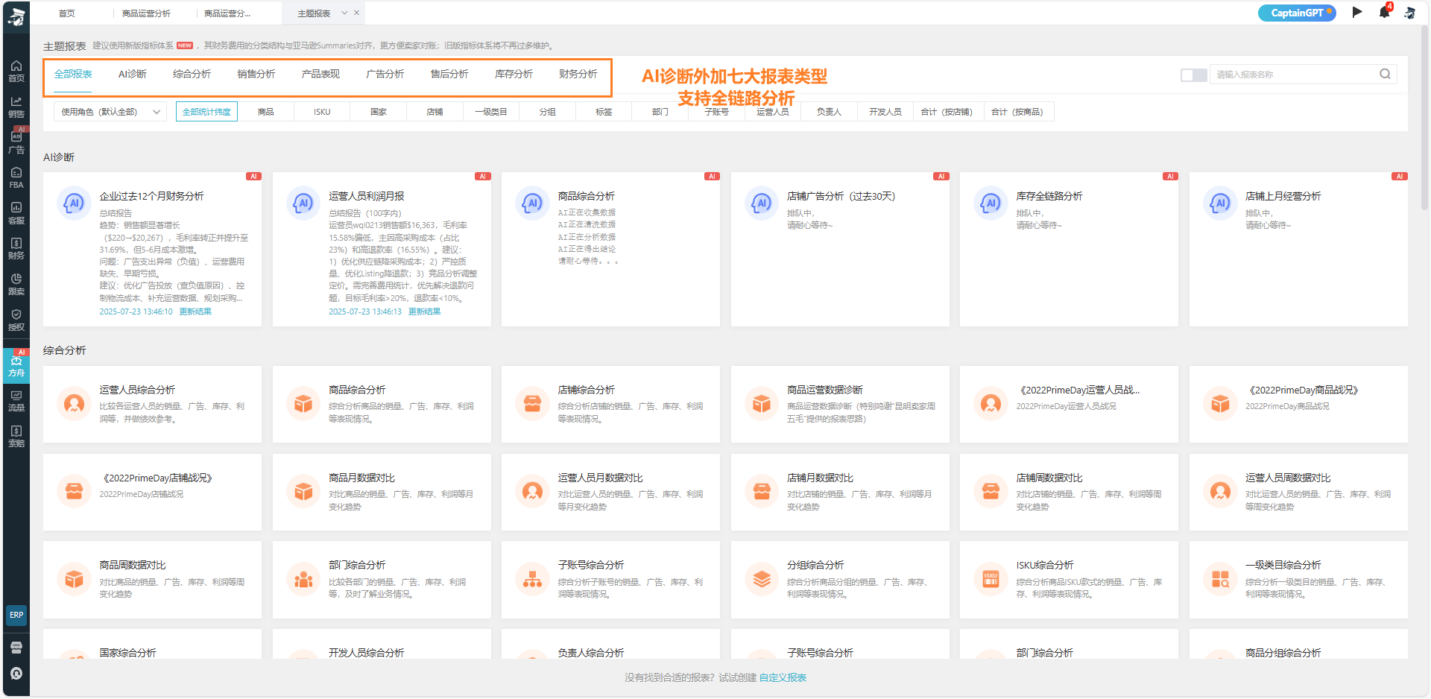Open 运营人员综合分析 report icon
The height and width of the screenshot is (699, 1431).
tap(74, 404)
